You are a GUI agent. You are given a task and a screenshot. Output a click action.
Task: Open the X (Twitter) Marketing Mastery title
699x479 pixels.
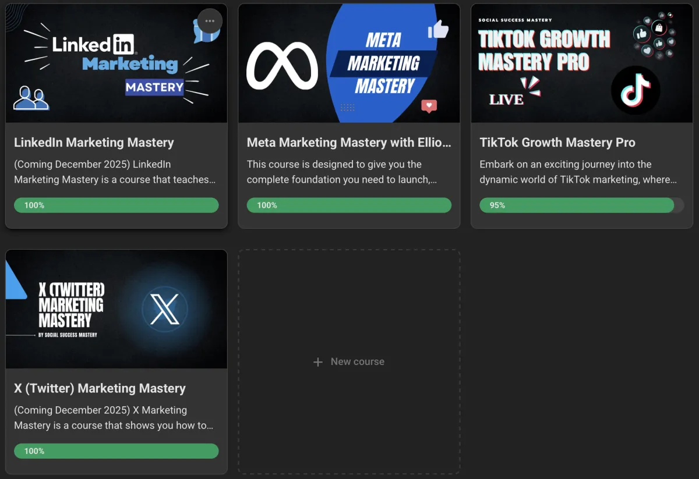100,388
